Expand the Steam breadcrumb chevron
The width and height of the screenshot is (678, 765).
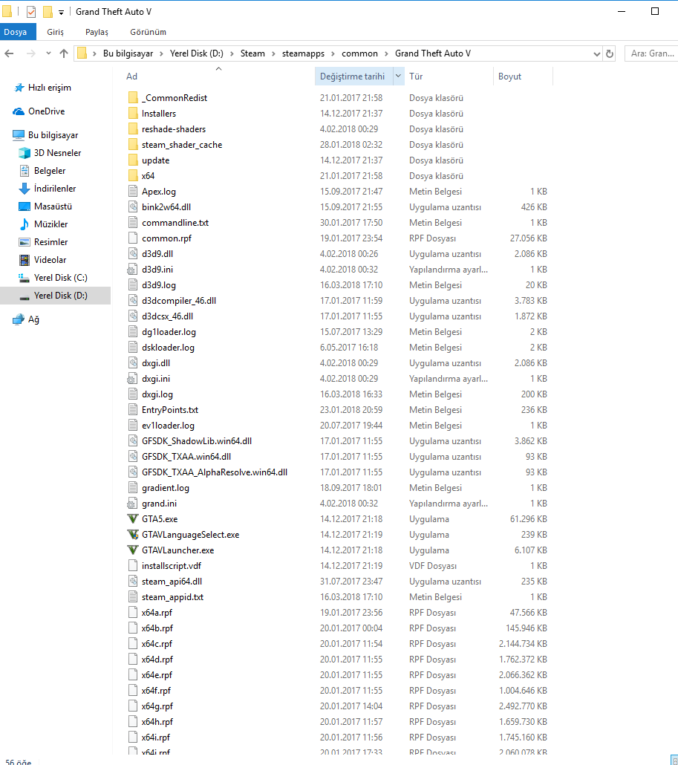click(x=273, y=53)
